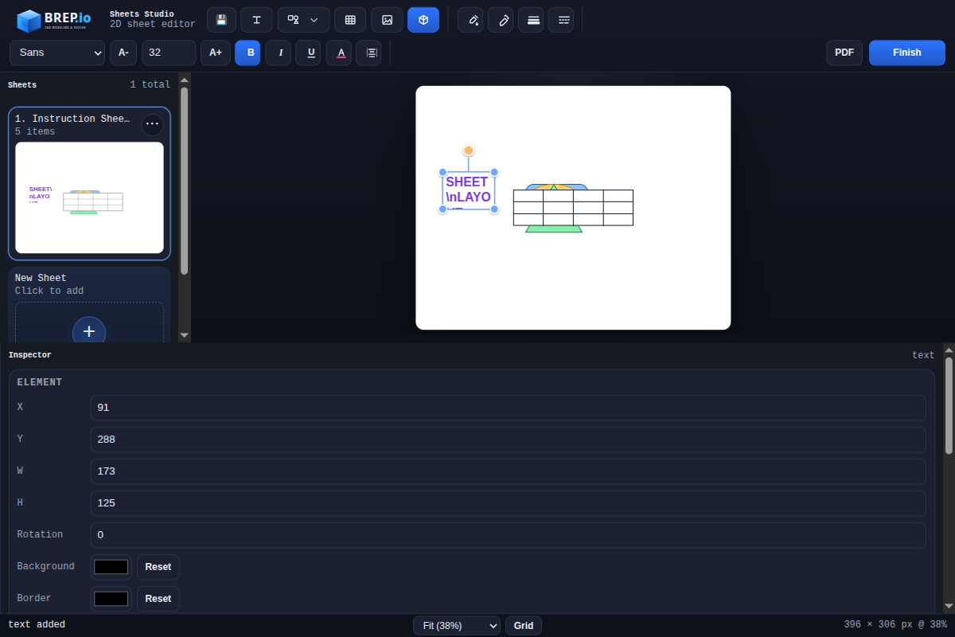Click the W width input field
This screenshot has width=955, height=637.
tap(508, 471)
